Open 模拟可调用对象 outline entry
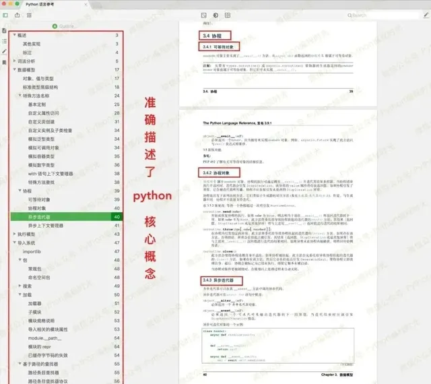 [x=44, y=148]
